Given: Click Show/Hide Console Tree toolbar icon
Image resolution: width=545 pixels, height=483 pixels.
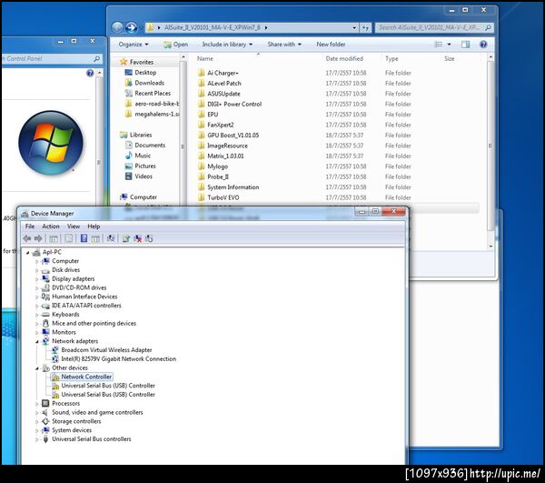Looking at the screenshot, I should coord(54,238).
